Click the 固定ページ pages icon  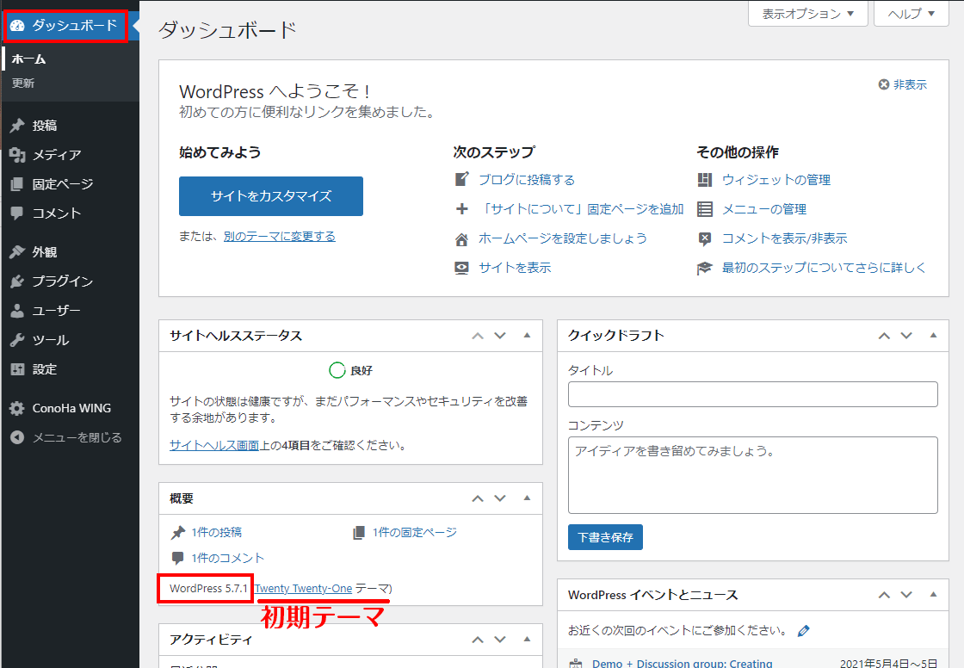click(x=17, y=184)
